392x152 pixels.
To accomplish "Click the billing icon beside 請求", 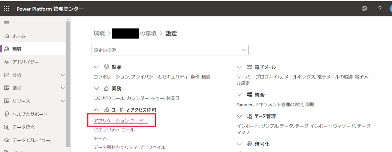I will pyautogui.click(x=7, y=88).
